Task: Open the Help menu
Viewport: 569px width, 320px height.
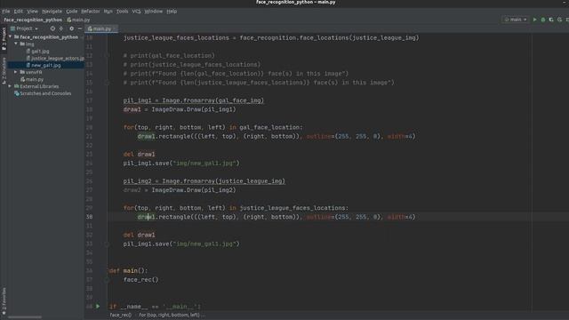Action: [172, 12]
